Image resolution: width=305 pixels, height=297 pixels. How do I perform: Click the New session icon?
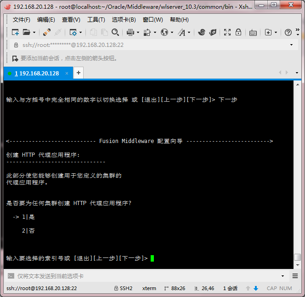(x=15, y=32)
